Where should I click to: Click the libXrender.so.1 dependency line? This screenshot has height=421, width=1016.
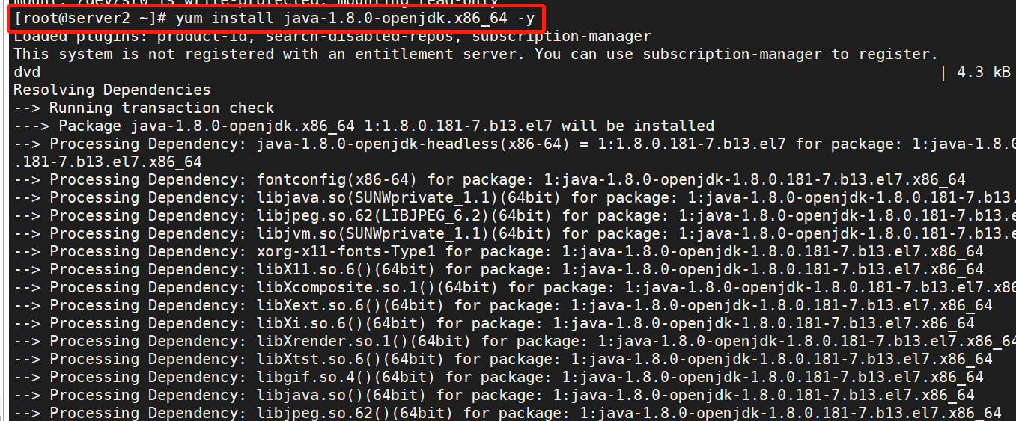[x=514, y=341]
